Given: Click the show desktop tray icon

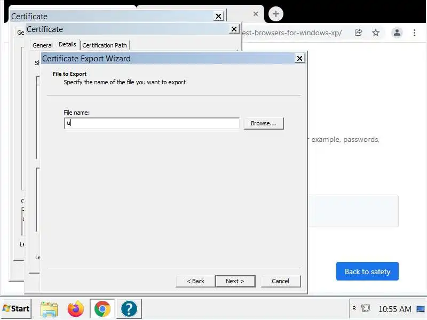Looking at the screenshot, I should 421,309.
